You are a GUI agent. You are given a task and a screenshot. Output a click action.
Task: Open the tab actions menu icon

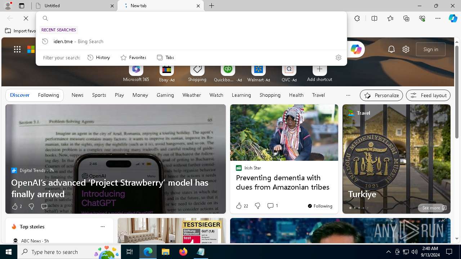point(22,6)
